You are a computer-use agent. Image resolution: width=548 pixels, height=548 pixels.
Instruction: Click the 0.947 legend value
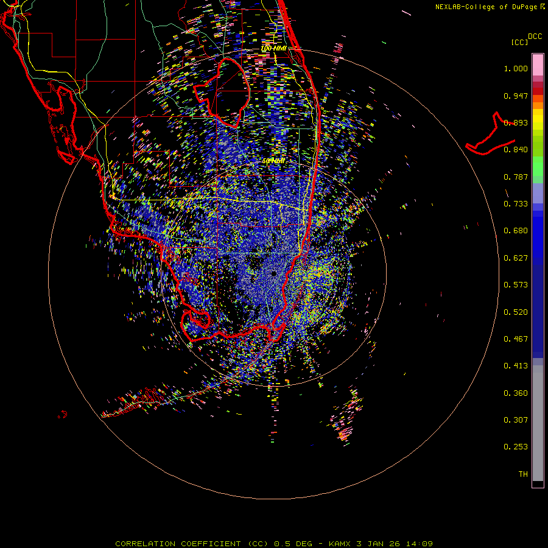coord(516,96)
